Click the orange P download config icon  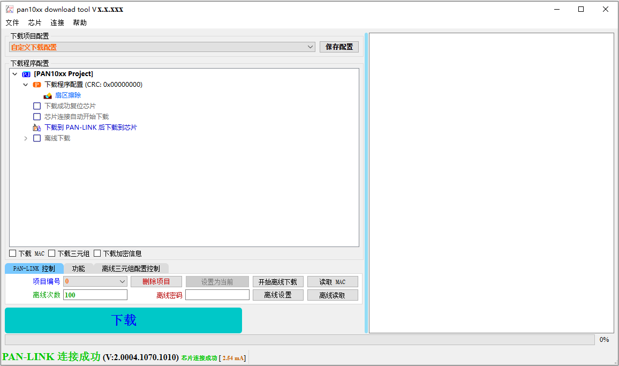[37, 85]
